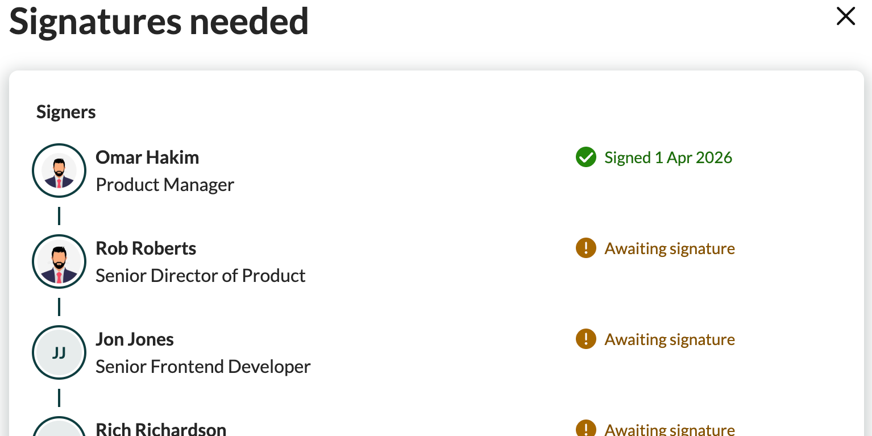Close the Signatures needed dialog

[x=845, y=16]
